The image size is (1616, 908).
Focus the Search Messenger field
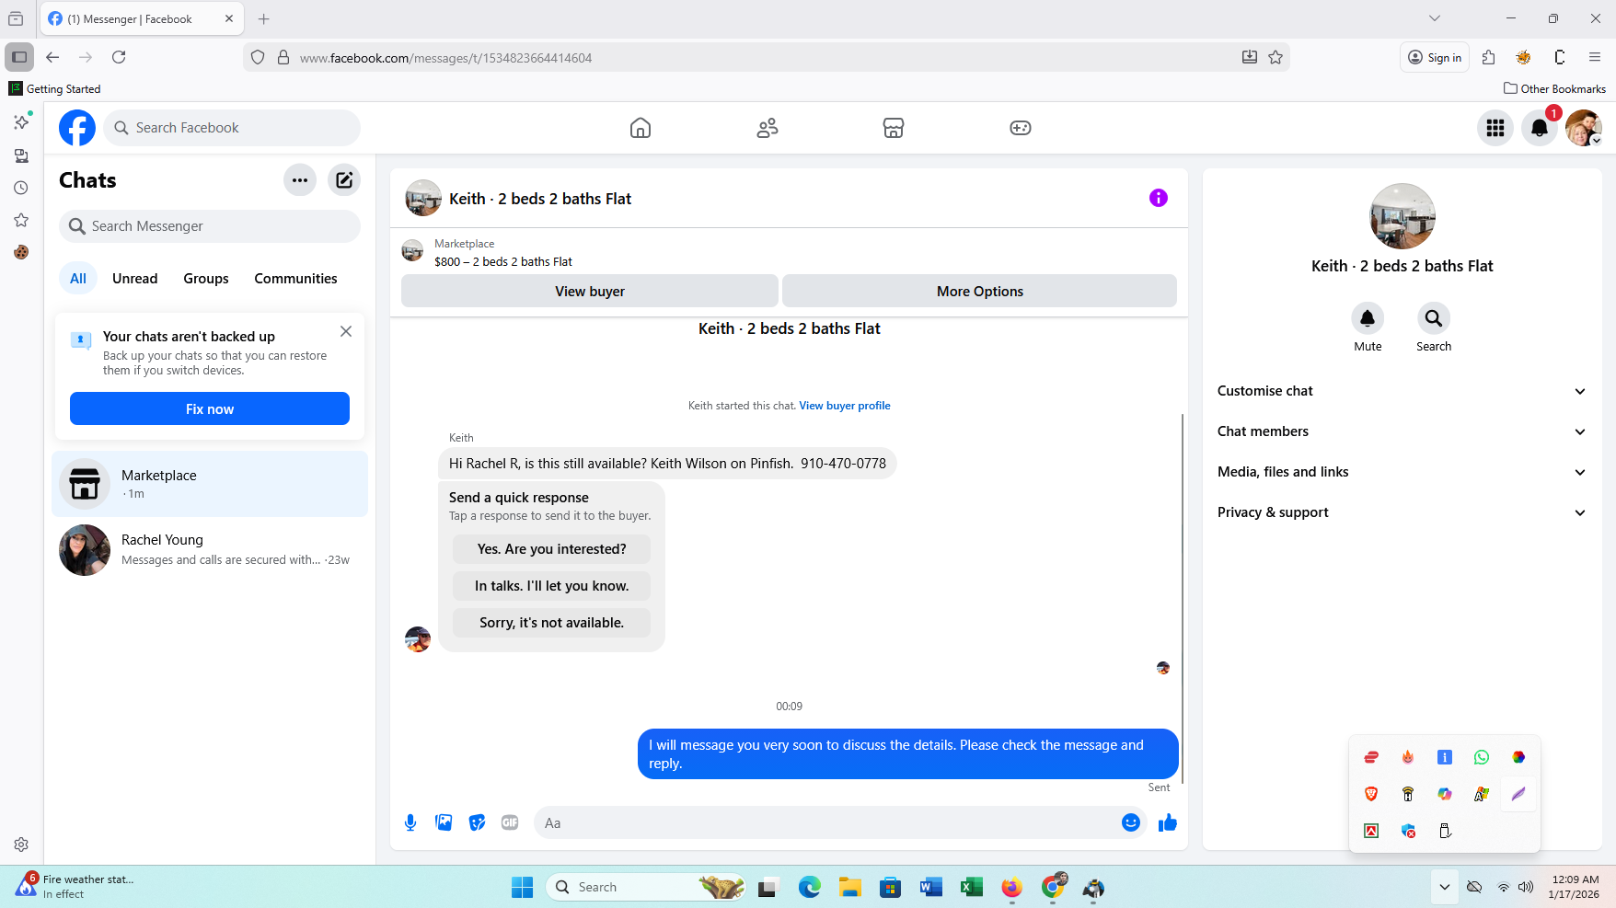[210, 226]
